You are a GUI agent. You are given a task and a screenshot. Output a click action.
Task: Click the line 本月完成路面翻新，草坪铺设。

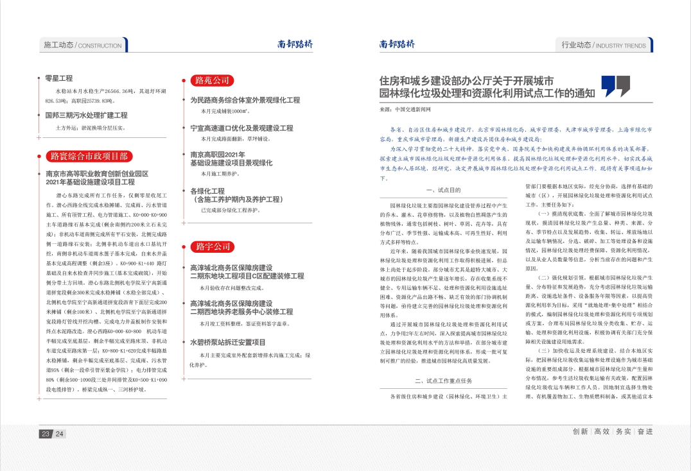[236, 139]
